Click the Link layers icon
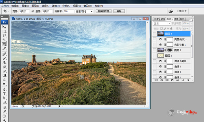The image size is (204, 122). point(156,80)
